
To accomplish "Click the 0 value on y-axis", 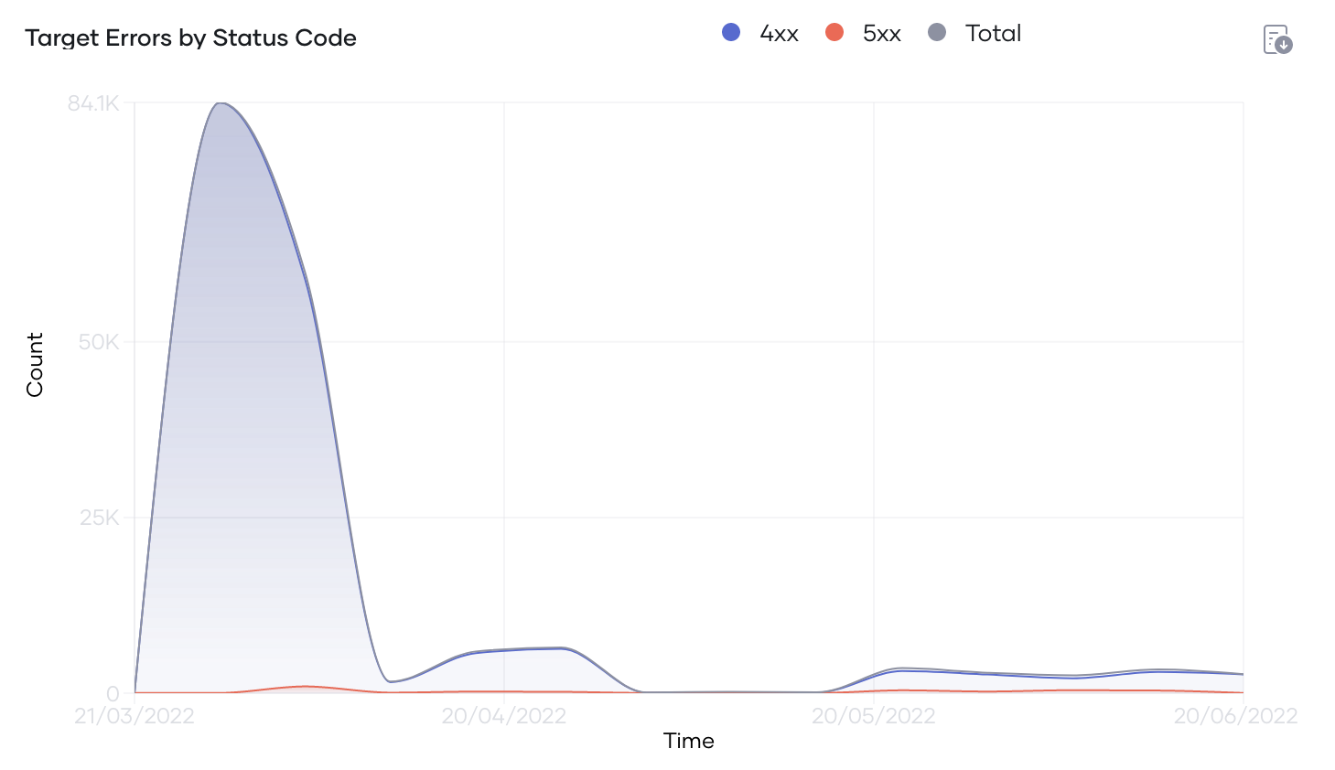I will 113,693.
